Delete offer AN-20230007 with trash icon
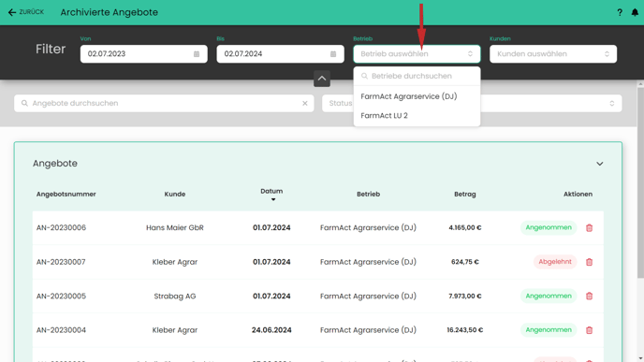The width and height of the screenshot is (644, 362). [x=589, y=262]
